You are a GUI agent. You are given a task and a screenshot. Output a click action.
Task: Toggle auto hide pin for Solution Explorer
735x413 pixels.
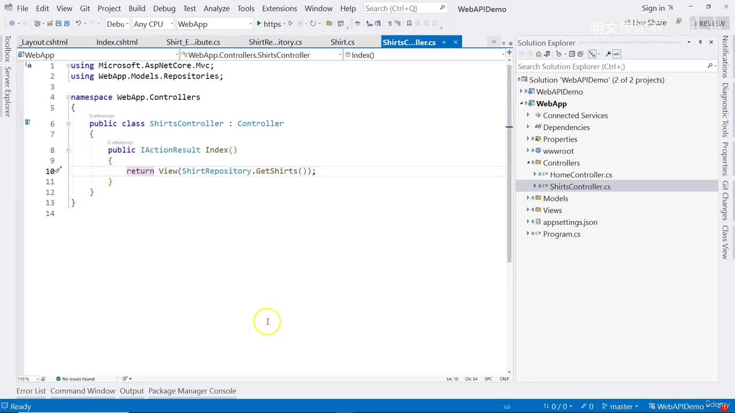700,42
